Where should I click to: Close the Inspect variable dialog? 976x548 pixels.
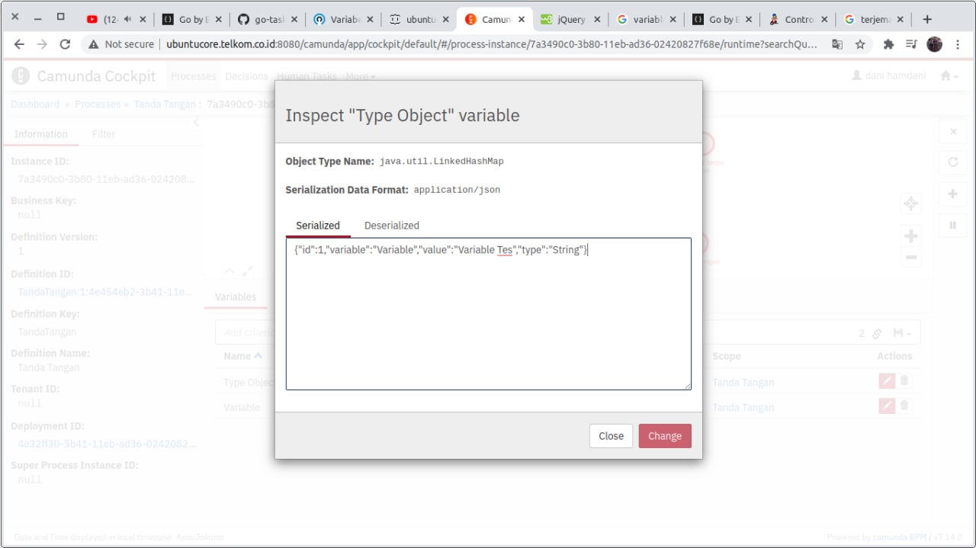(x=611, y=436)
